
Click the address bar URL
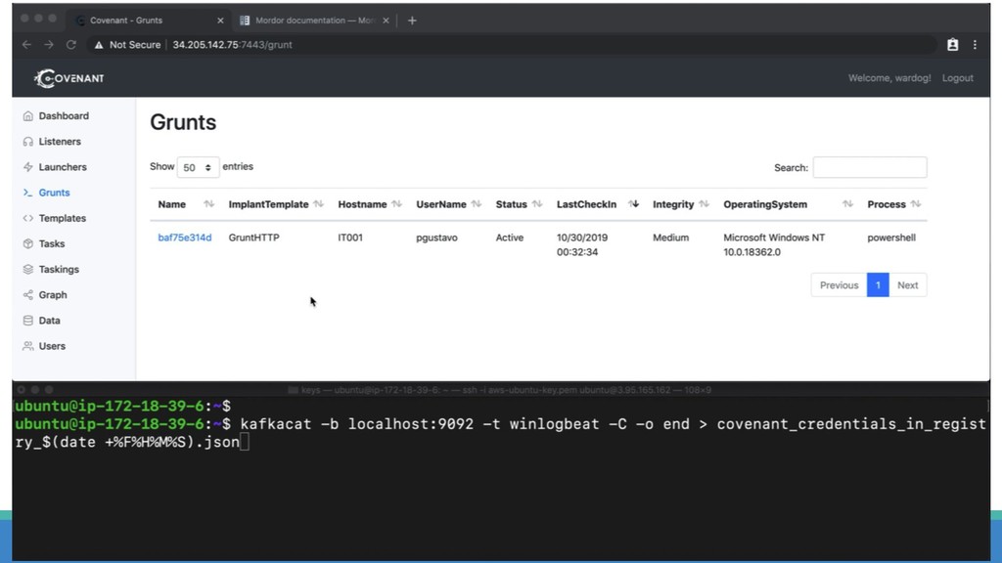(233, 45)
